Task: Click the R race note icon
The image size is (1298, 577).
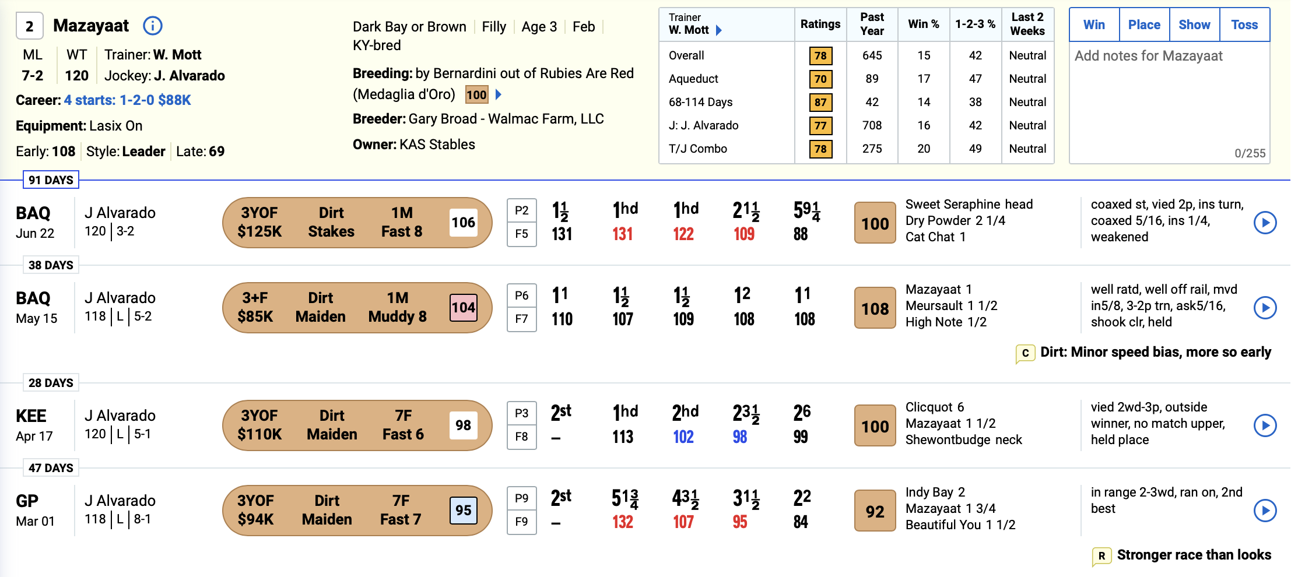Action: coord(1101,556)
